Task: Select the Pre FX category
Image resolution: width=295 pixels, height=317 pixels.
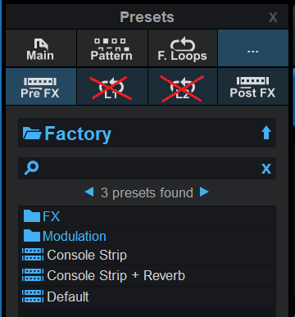Action: [x=41, y=87]
